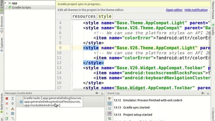Click Base.Widget.AppCompat.Toolbar on line 17
Viewport: 215px width, 121px height.
(155, 88)
